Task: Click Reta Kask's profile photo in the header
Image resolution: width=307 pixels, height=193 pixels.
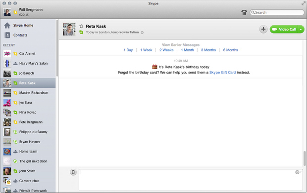Action: tap(69, 29)
